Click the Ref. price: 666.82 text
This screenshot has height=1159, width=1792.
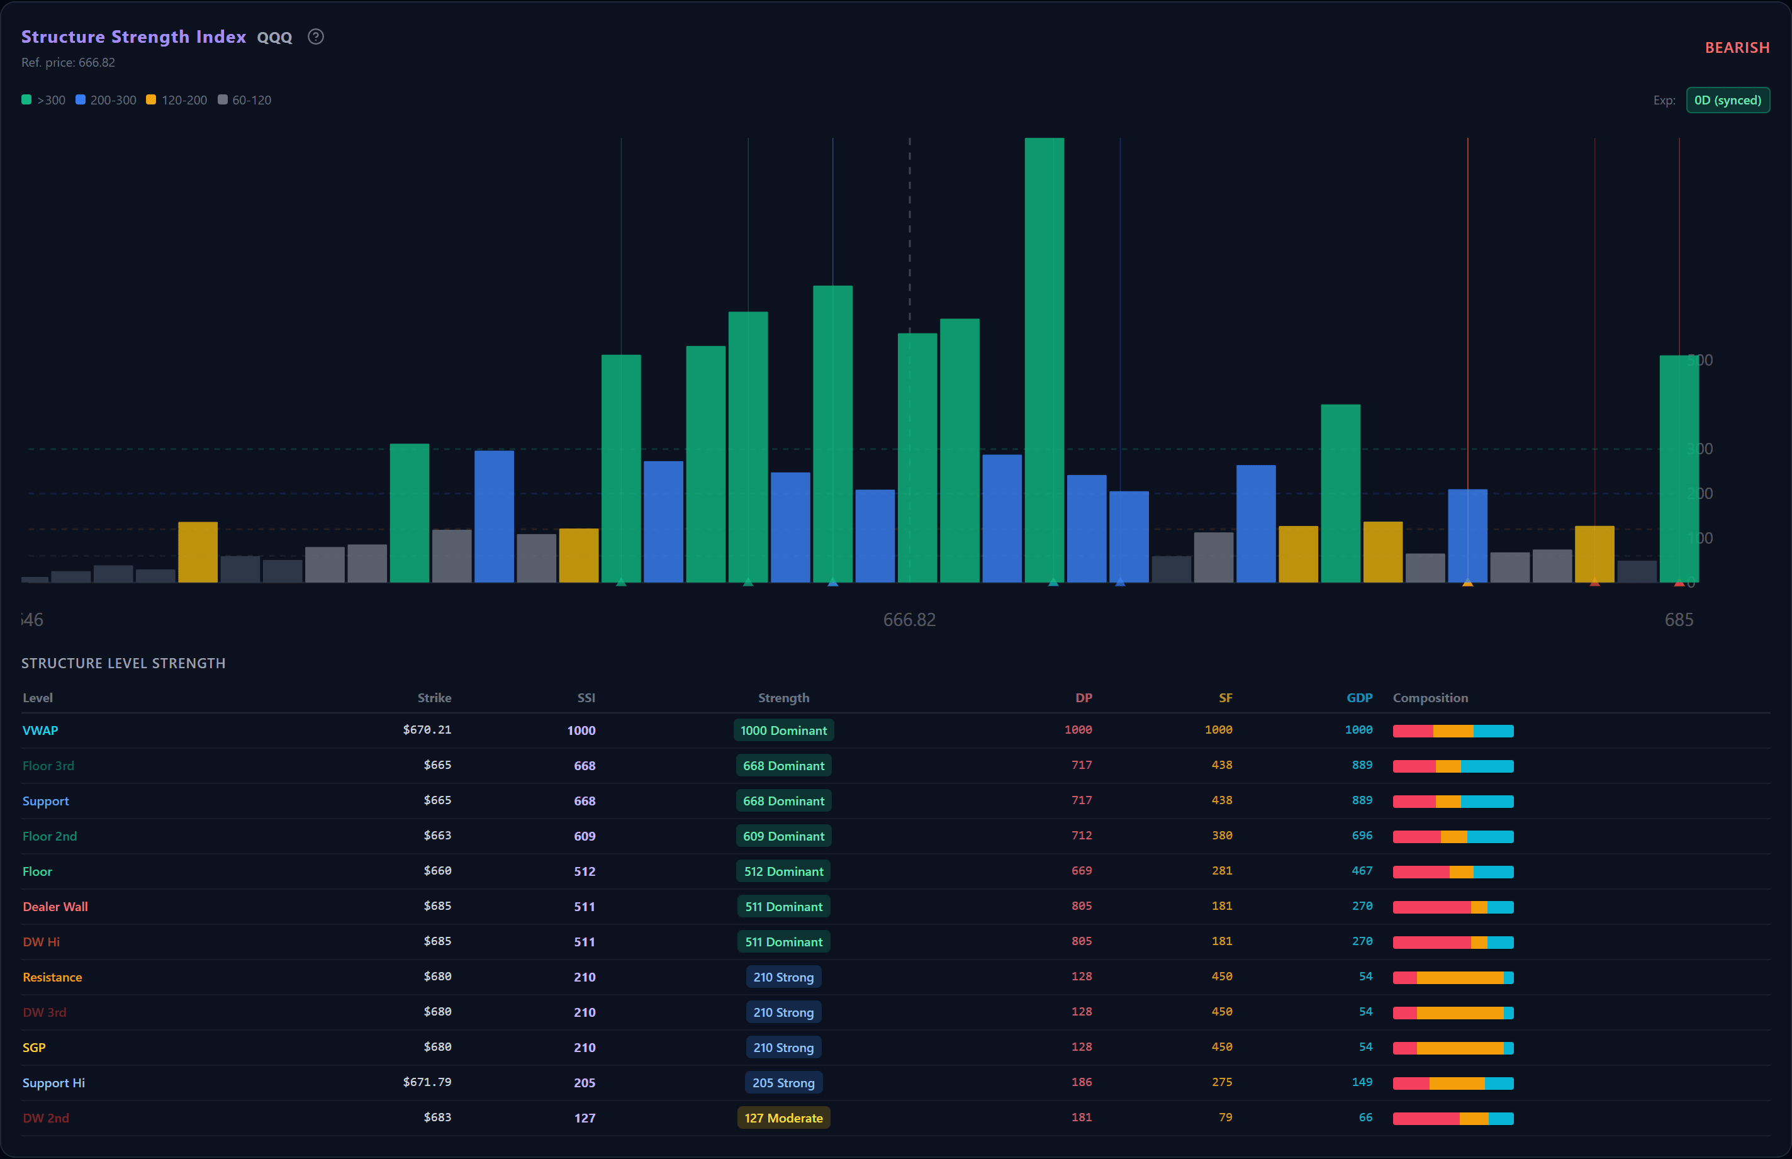69,62
